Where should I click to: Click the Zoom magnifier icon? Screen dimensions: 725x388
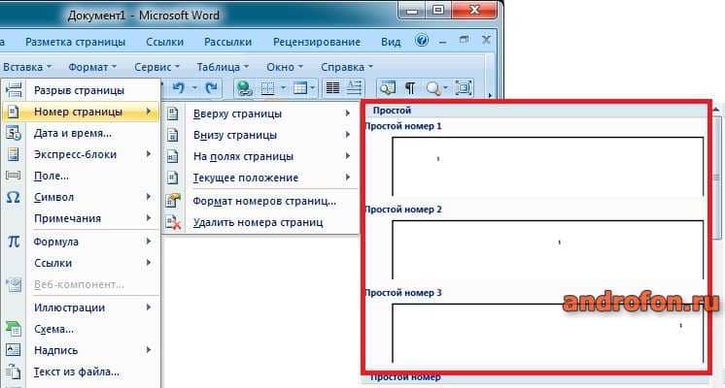432,87
